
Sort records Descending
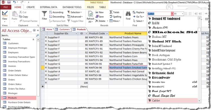[57, 17]
